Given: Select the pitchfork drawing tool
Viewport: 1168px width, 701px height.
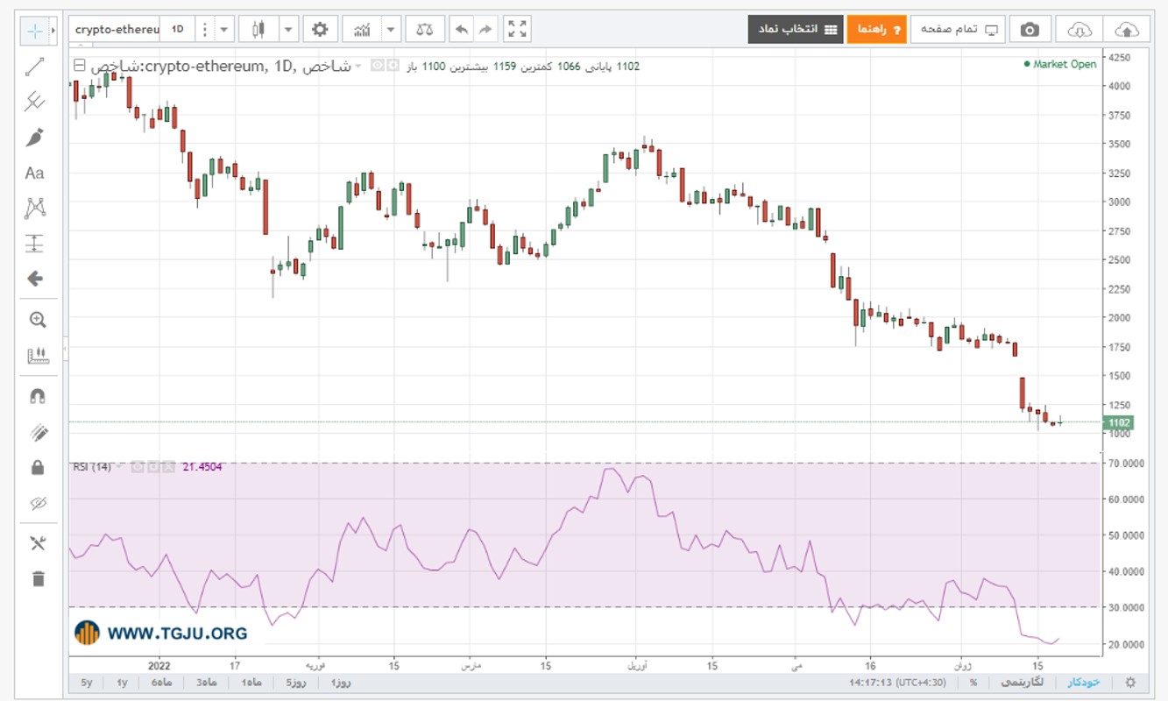Looking at the screenshot, I should point(35,102).
